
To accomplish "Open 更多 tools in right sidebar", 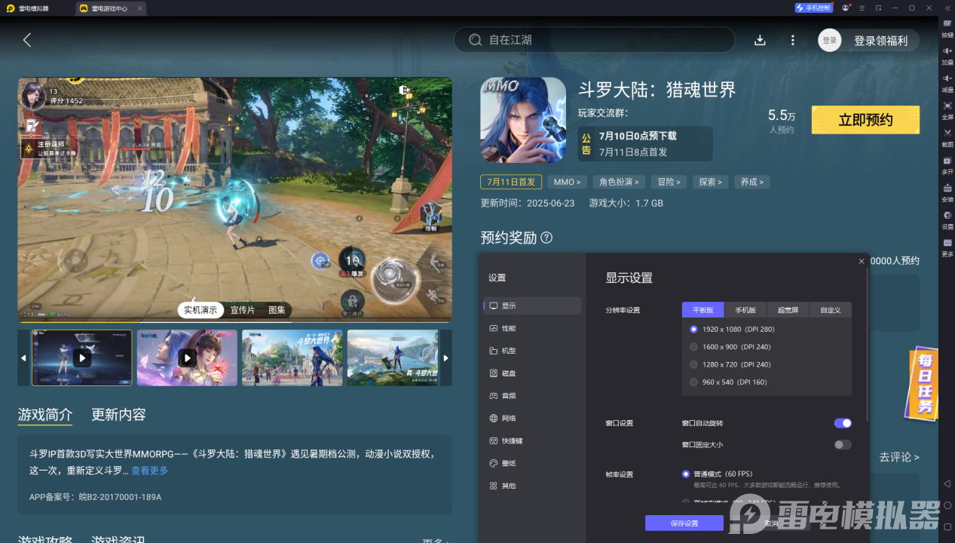I will pyautogui.click(x=947, y=247).
